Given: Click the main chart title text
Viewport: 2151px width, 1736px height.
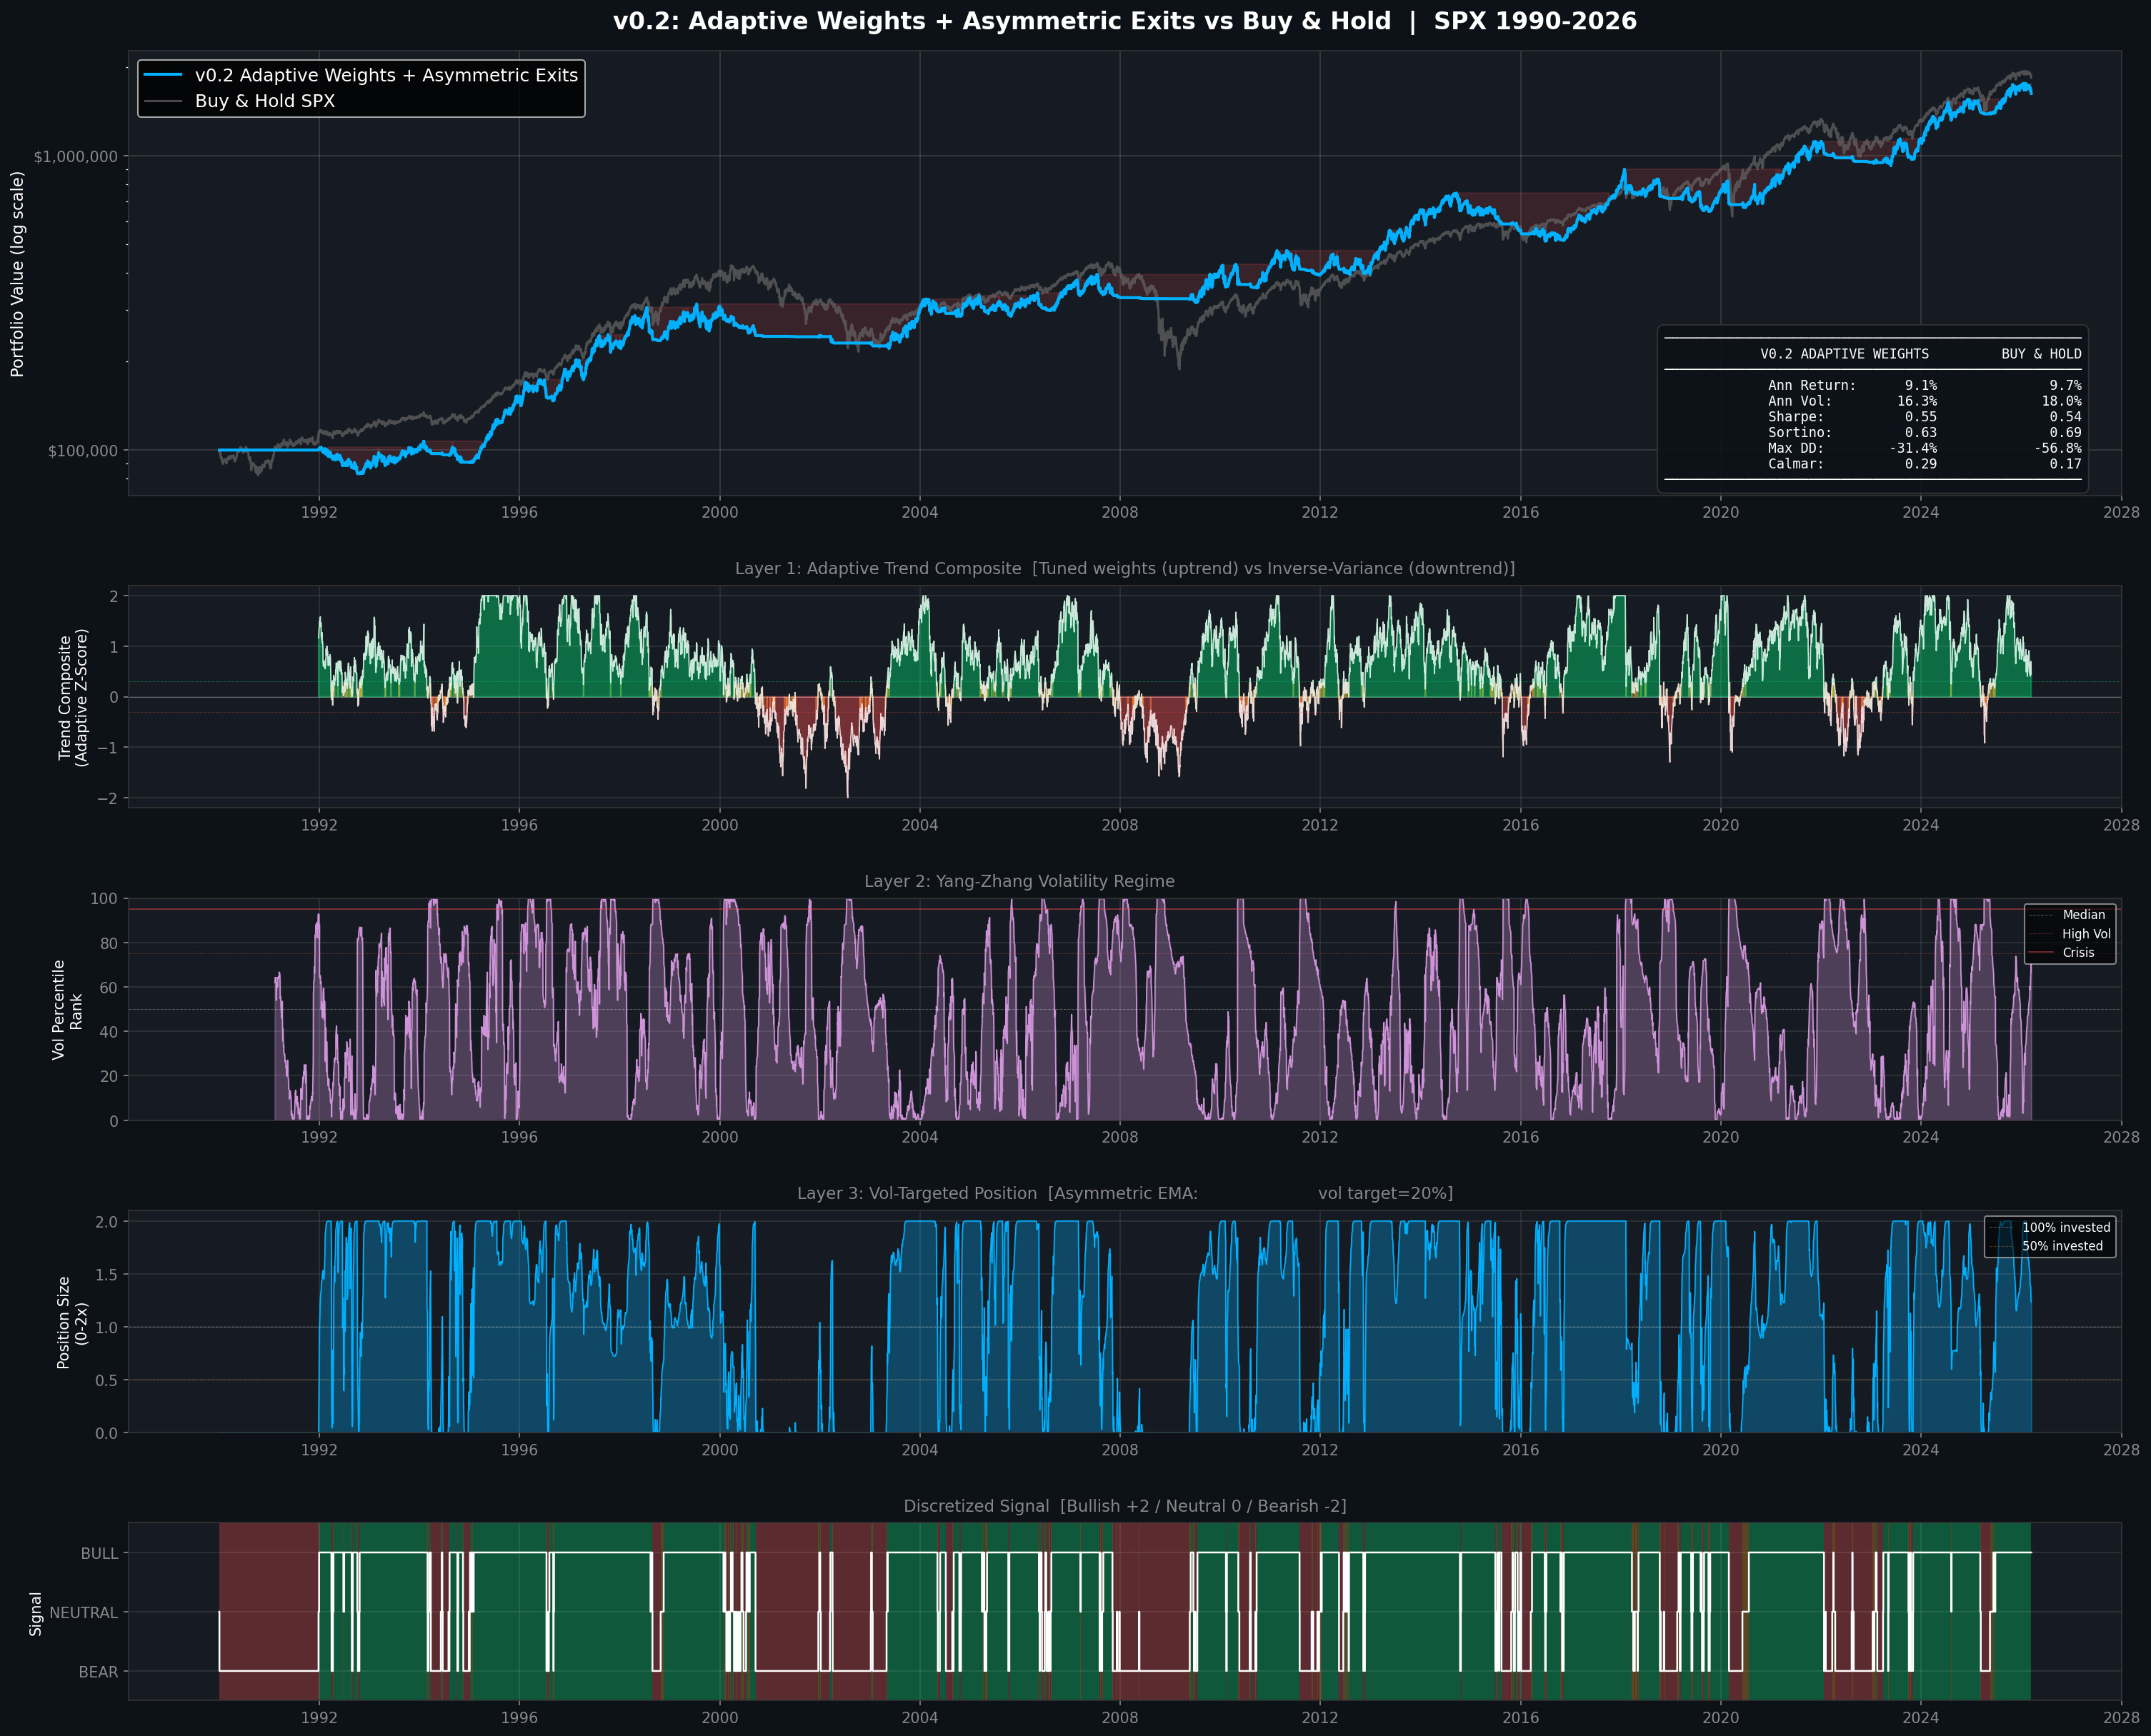Looking at the screenshot, I should point(1124,21).
